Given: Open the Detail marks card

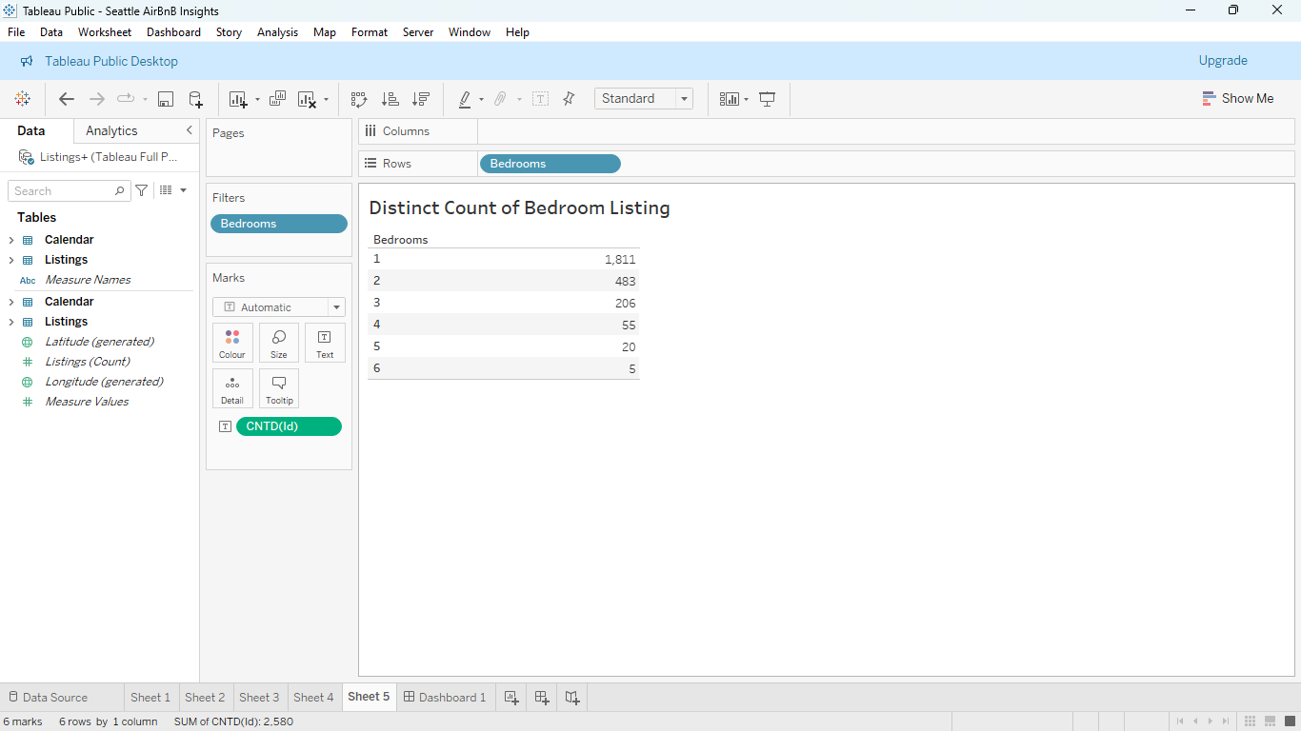Looking at the screenshot, I should tap(232, 388).
